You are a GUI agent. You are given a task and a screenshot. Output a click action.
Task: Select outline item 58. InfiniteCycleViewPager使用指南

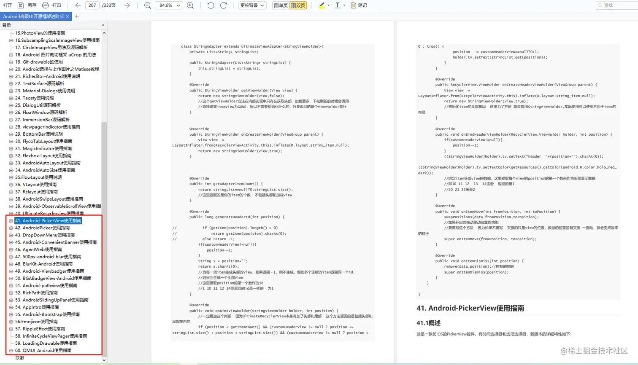(51, 336)
